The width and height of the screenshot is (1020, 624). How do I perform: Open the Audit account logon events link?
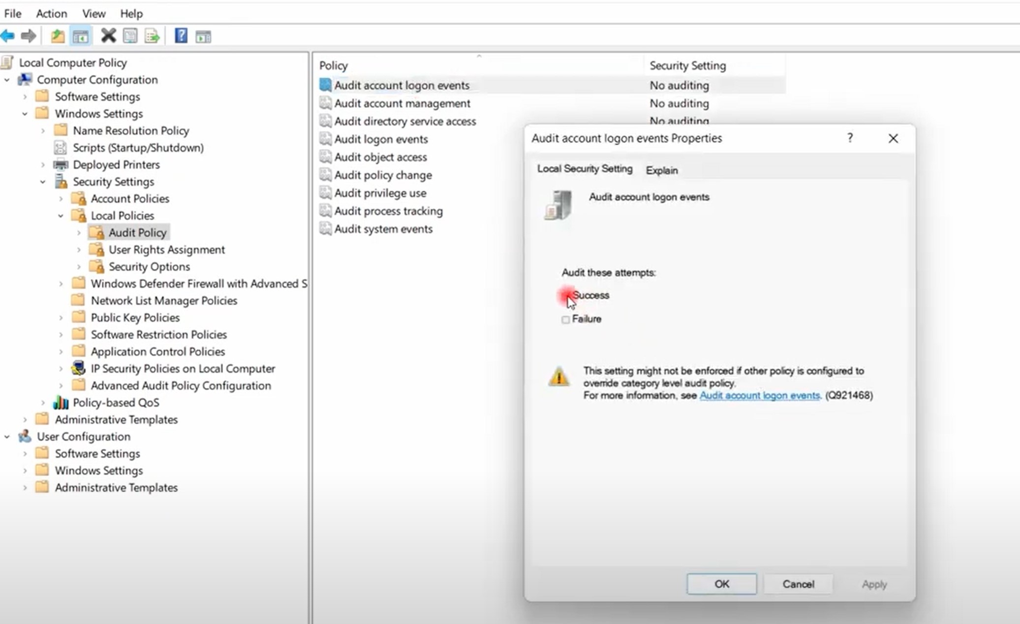tap(759, 396)
